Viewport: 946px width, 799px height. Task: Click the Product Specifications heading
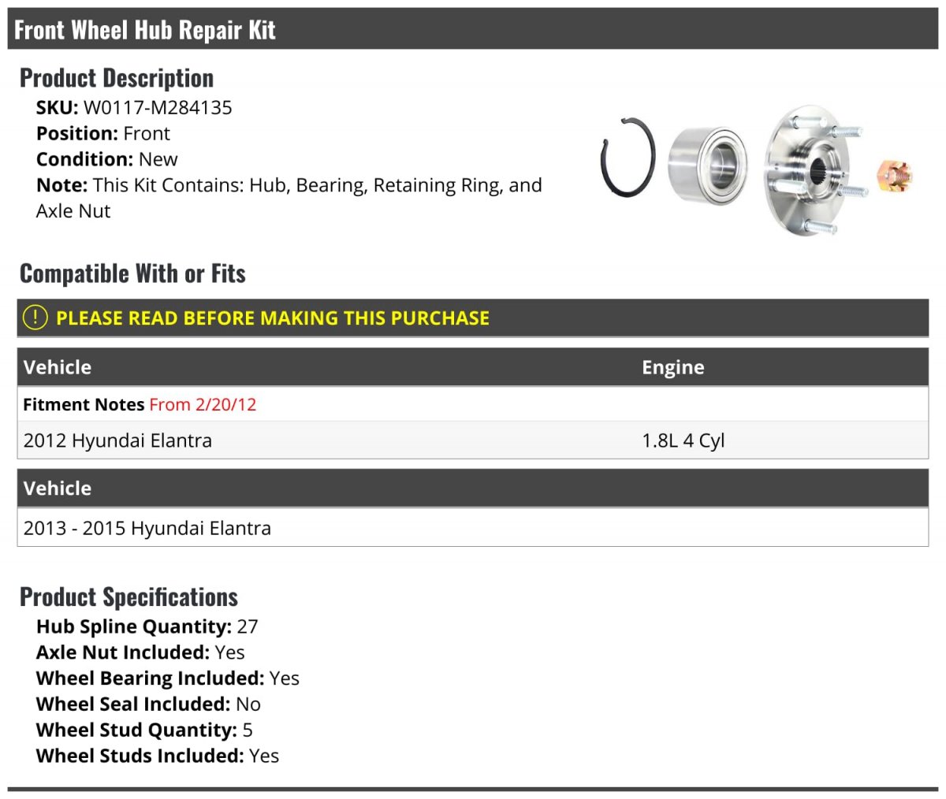point(128,597)
